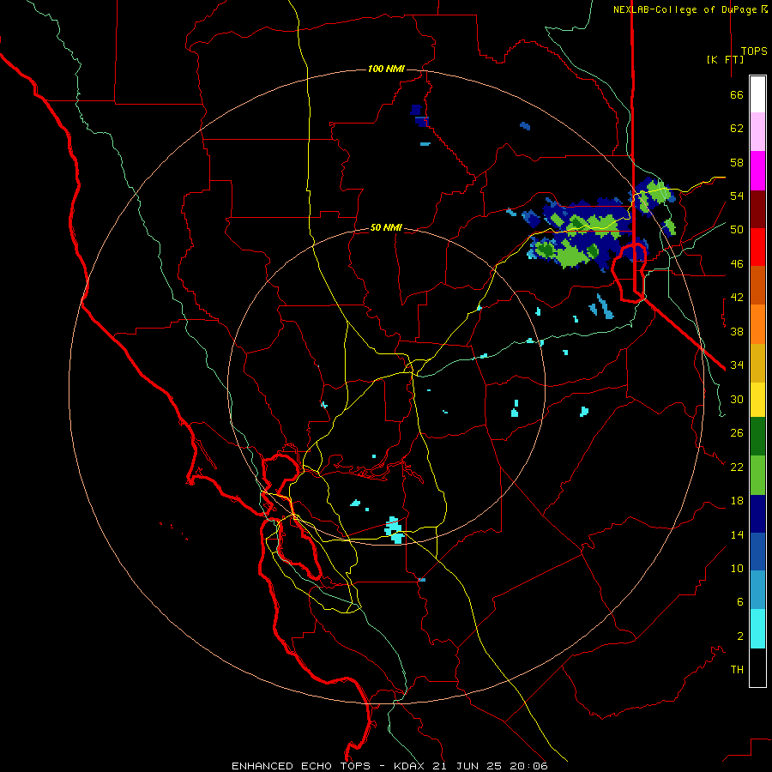Click the cyan legend swatch
The height and width of the screenshot is (772, 772).
point(757,629)
